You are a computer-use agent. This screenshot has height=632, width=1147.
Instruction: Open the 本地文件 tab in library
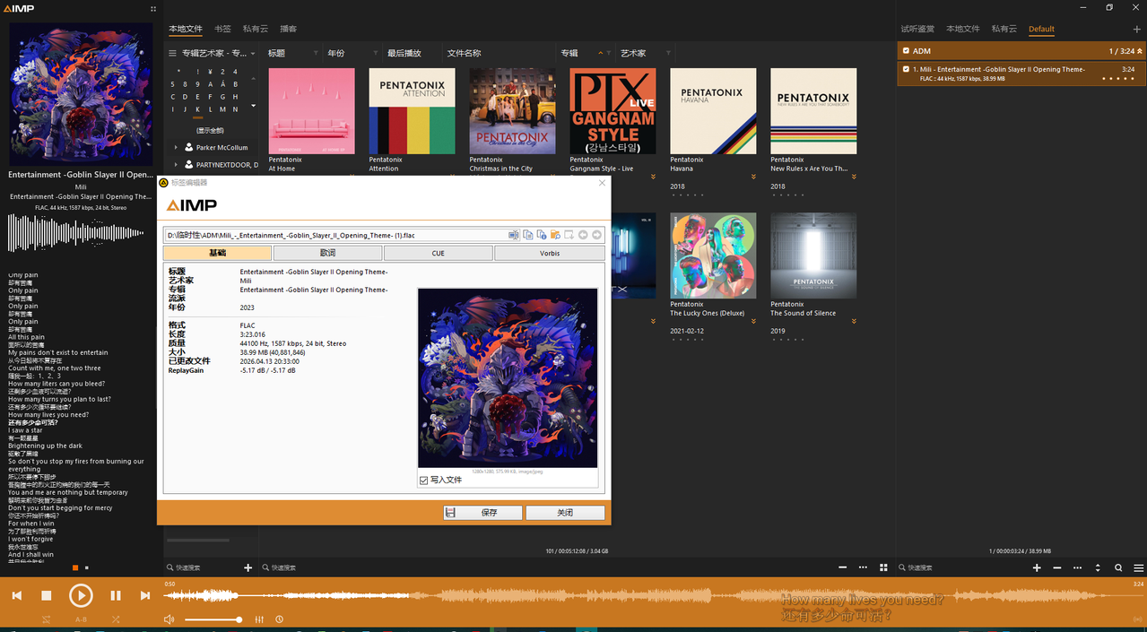point(186,29)
